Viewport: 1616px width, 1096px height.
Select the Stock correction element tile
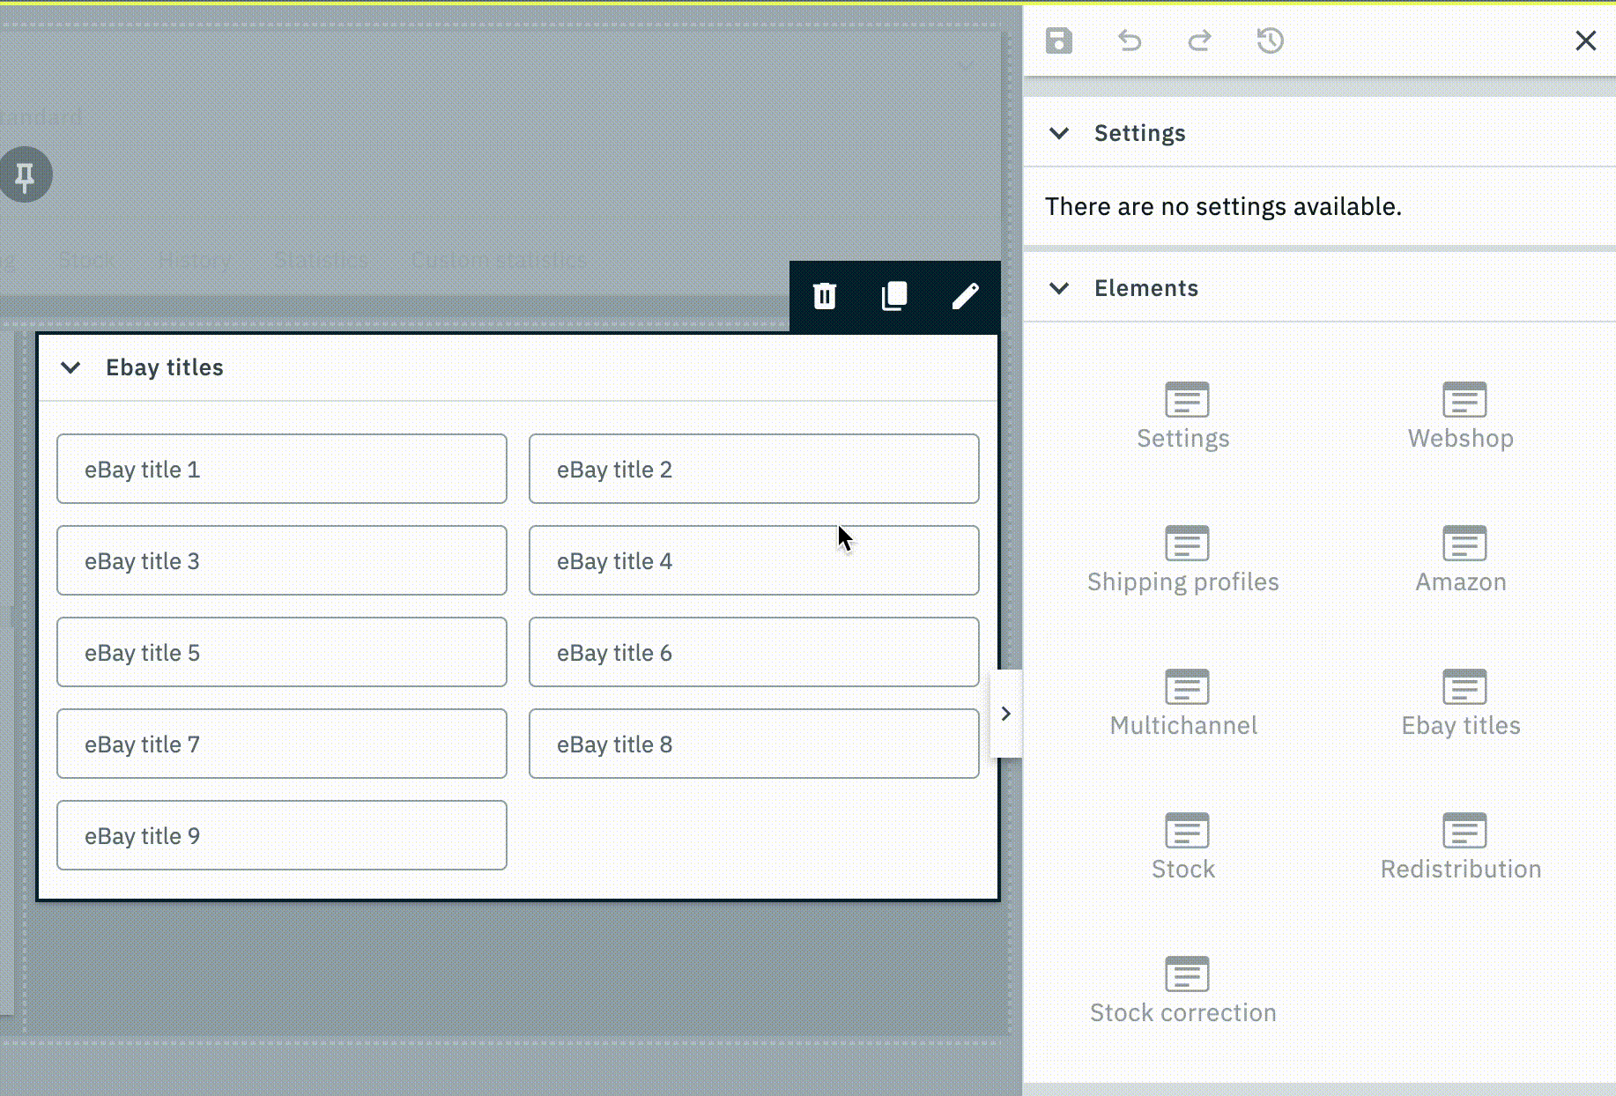(x=1183, y=990)
